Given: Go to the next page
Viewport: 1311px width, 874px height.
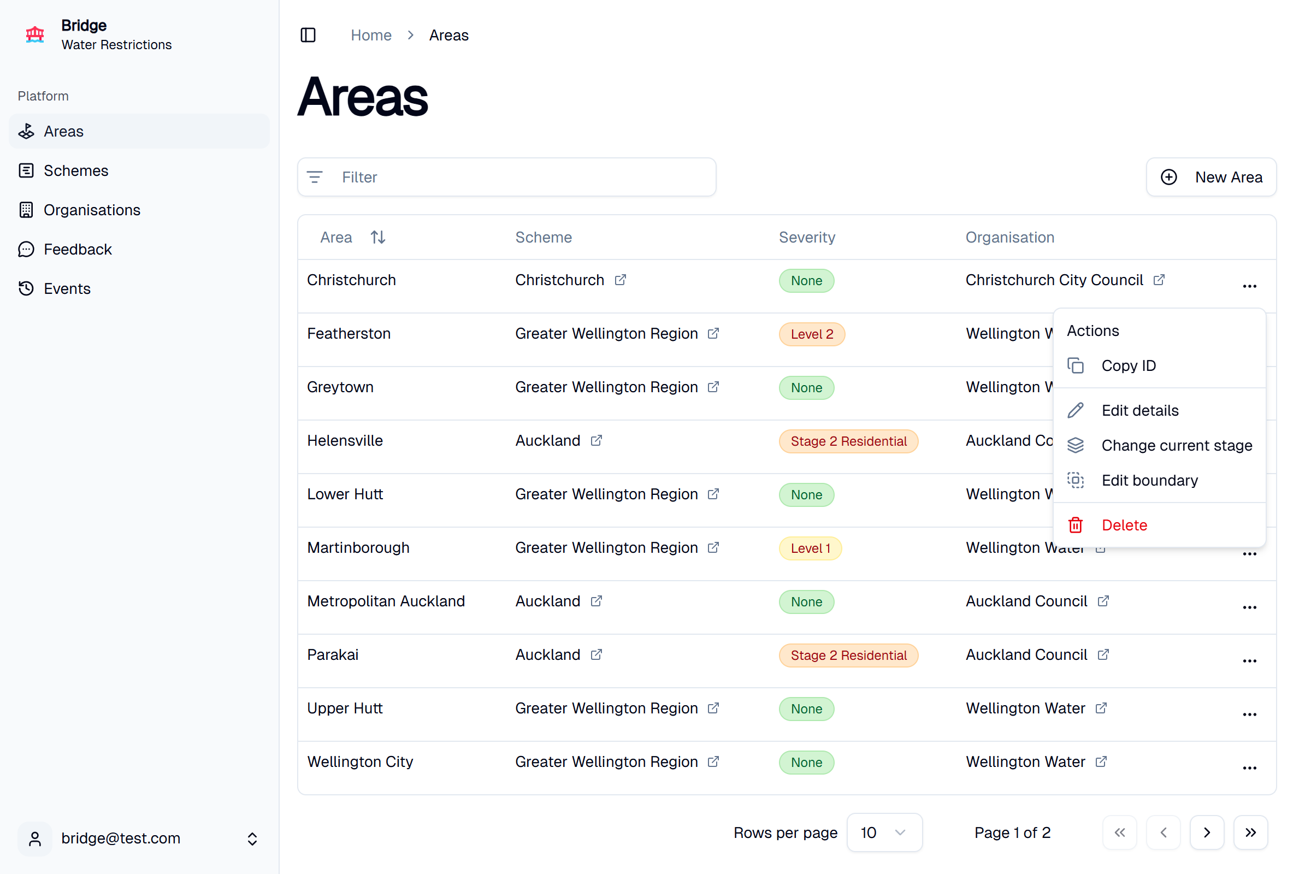Looking at the screenshot, I should [x=1207, y=832].
